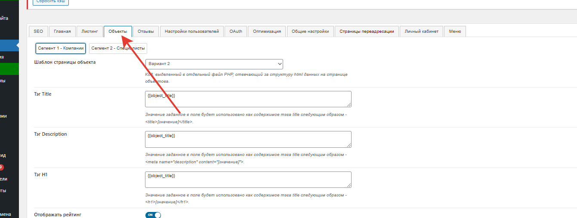Open the 'Главная' tab
Image resolution: width=577 pixels, height=218 pixels.
[62, 31]
